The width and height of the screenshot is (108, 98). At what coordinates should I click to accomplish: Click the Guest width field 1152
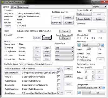point(90,49)
